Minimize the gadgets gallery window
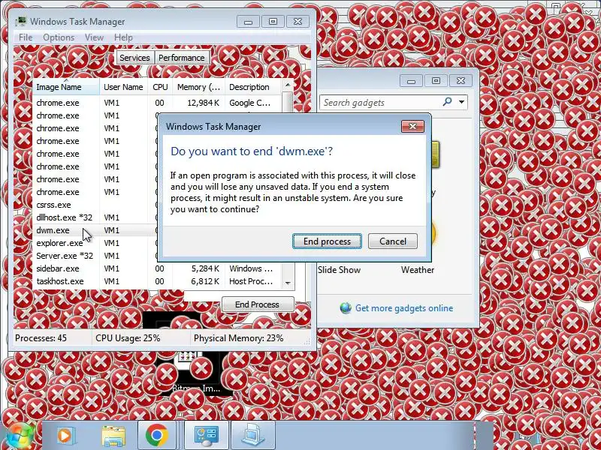Viewport: 601px width, 450px height. (x=411, y=81)
